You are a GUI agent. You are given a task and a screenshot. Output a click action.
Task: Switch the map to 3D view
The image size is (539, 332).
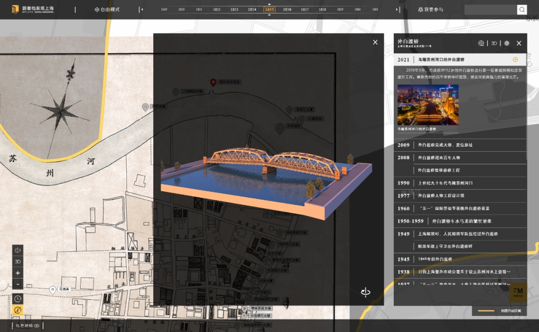pyautogui.click(x=18, y=262)
